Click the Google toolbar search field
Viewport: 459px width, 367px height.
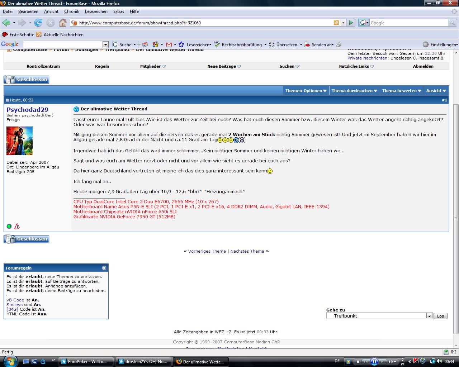63,44
